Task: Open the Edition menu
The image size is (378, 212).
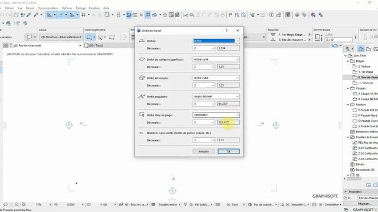Action: tap(9, 8)
